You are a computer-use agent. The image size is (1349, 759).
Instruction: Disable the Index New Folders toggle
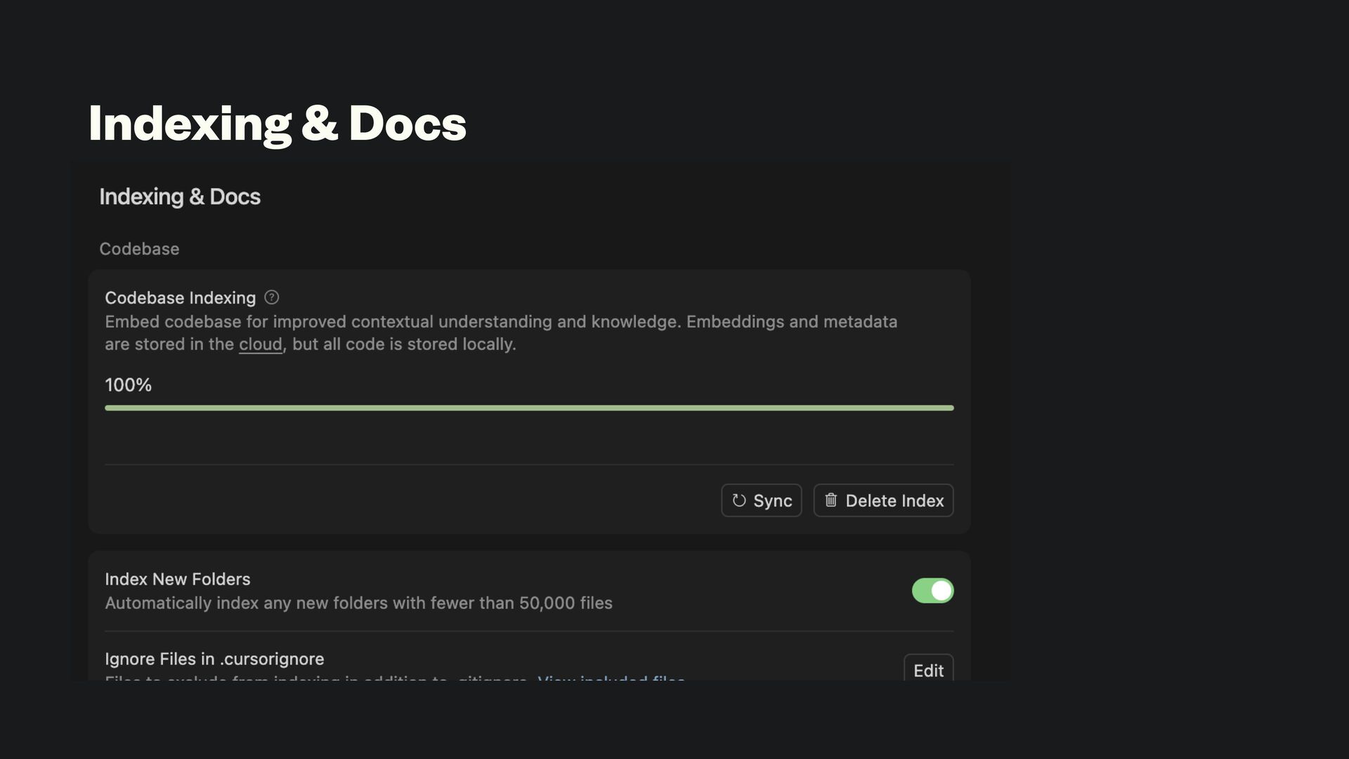coord(932,590)
